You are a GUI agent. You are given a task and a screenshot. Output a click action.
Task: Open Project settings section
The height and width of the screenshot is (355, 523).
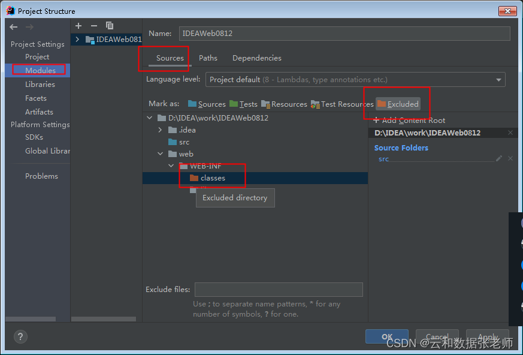pyautogui.click(x=37, y=57)
